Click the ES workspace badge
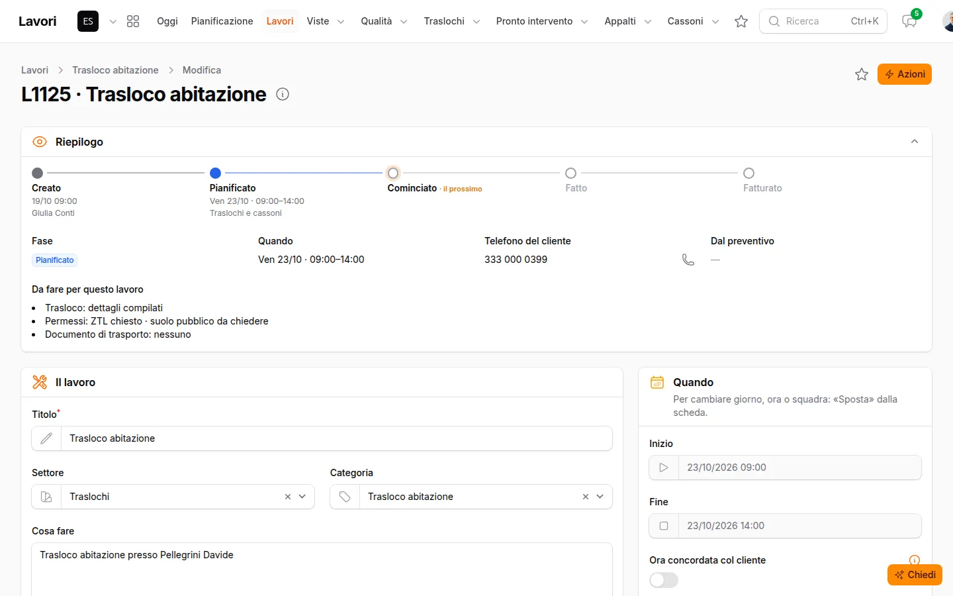The image size is (953, 596). pyautogui.click(x=88, y=21)
